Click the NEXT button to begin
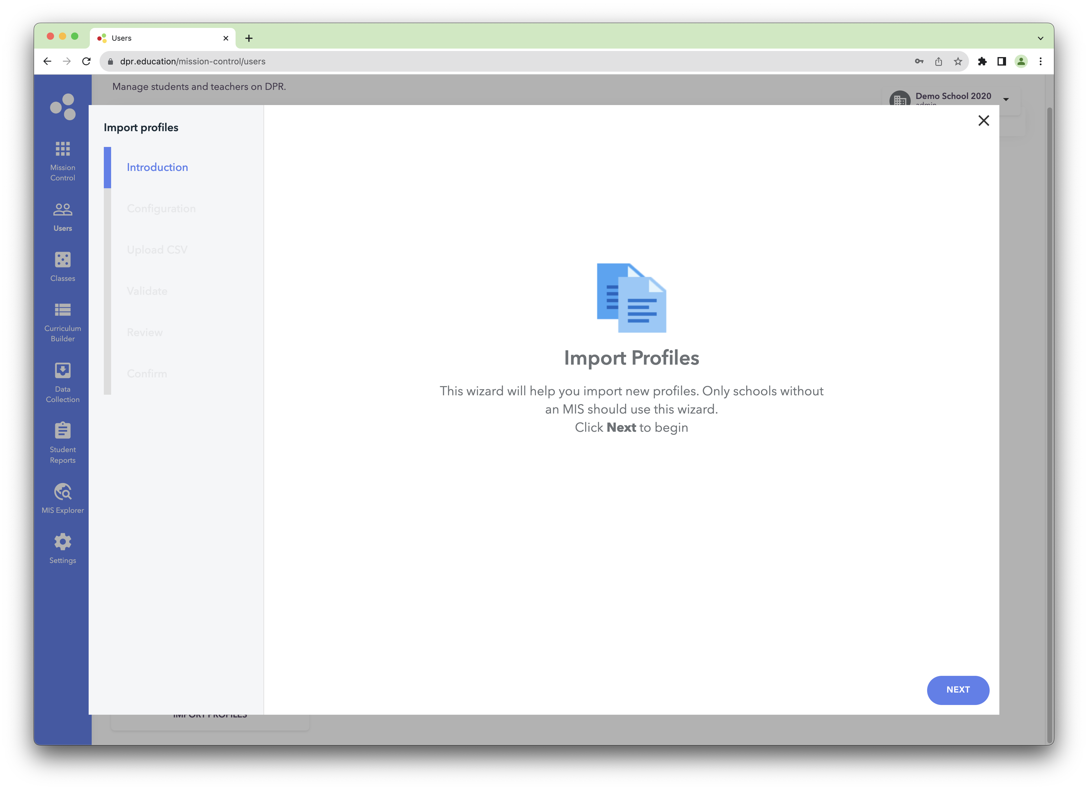The image size is (1088, 790). pyautogui.click(x=958, y=690)
